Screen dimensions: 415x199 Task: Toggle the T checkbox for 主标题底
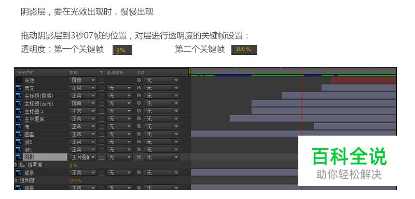tap(102, 118)
